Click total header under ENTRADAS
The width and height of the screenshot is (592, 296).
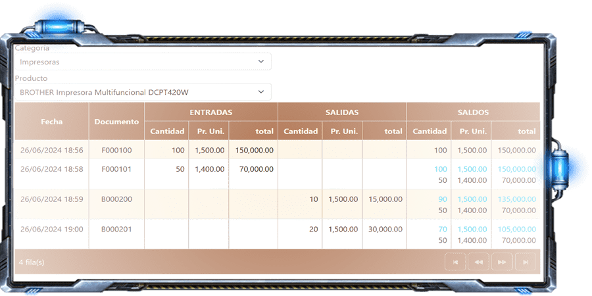tap(253, 131)
